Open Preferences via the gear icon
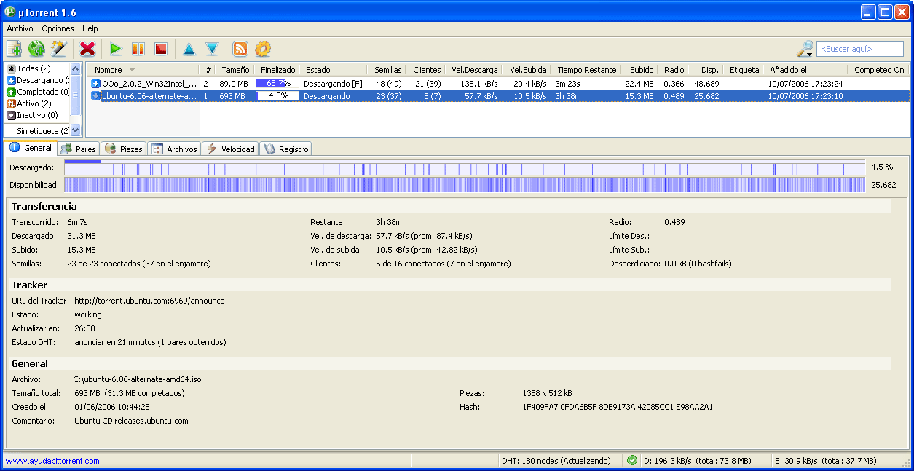The image size is (914, 471). [x=263, y=49]
